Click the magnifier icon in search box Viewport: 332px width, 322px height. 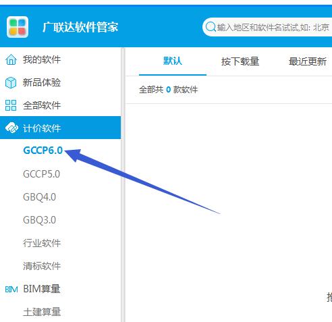(211, 27)
